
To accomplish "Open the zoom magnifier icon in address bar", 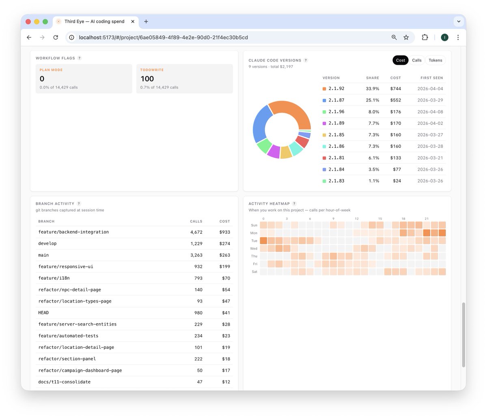I will click(x=394, y=37).
